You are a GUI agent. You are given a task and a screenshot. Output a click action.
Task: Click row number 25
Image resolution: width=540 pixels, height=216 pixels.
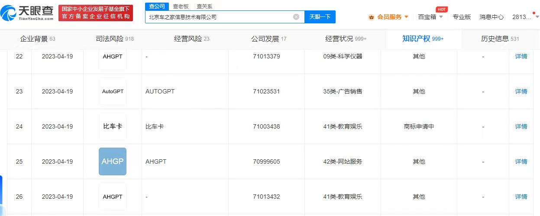(19, 161)
